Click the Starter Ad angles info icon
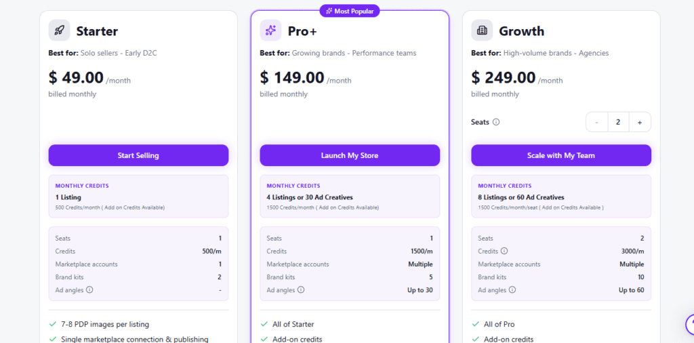 [89, 290]
